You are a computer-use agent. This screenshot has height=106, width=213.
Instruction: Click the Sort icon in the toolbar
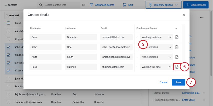[x=125, y=5]
